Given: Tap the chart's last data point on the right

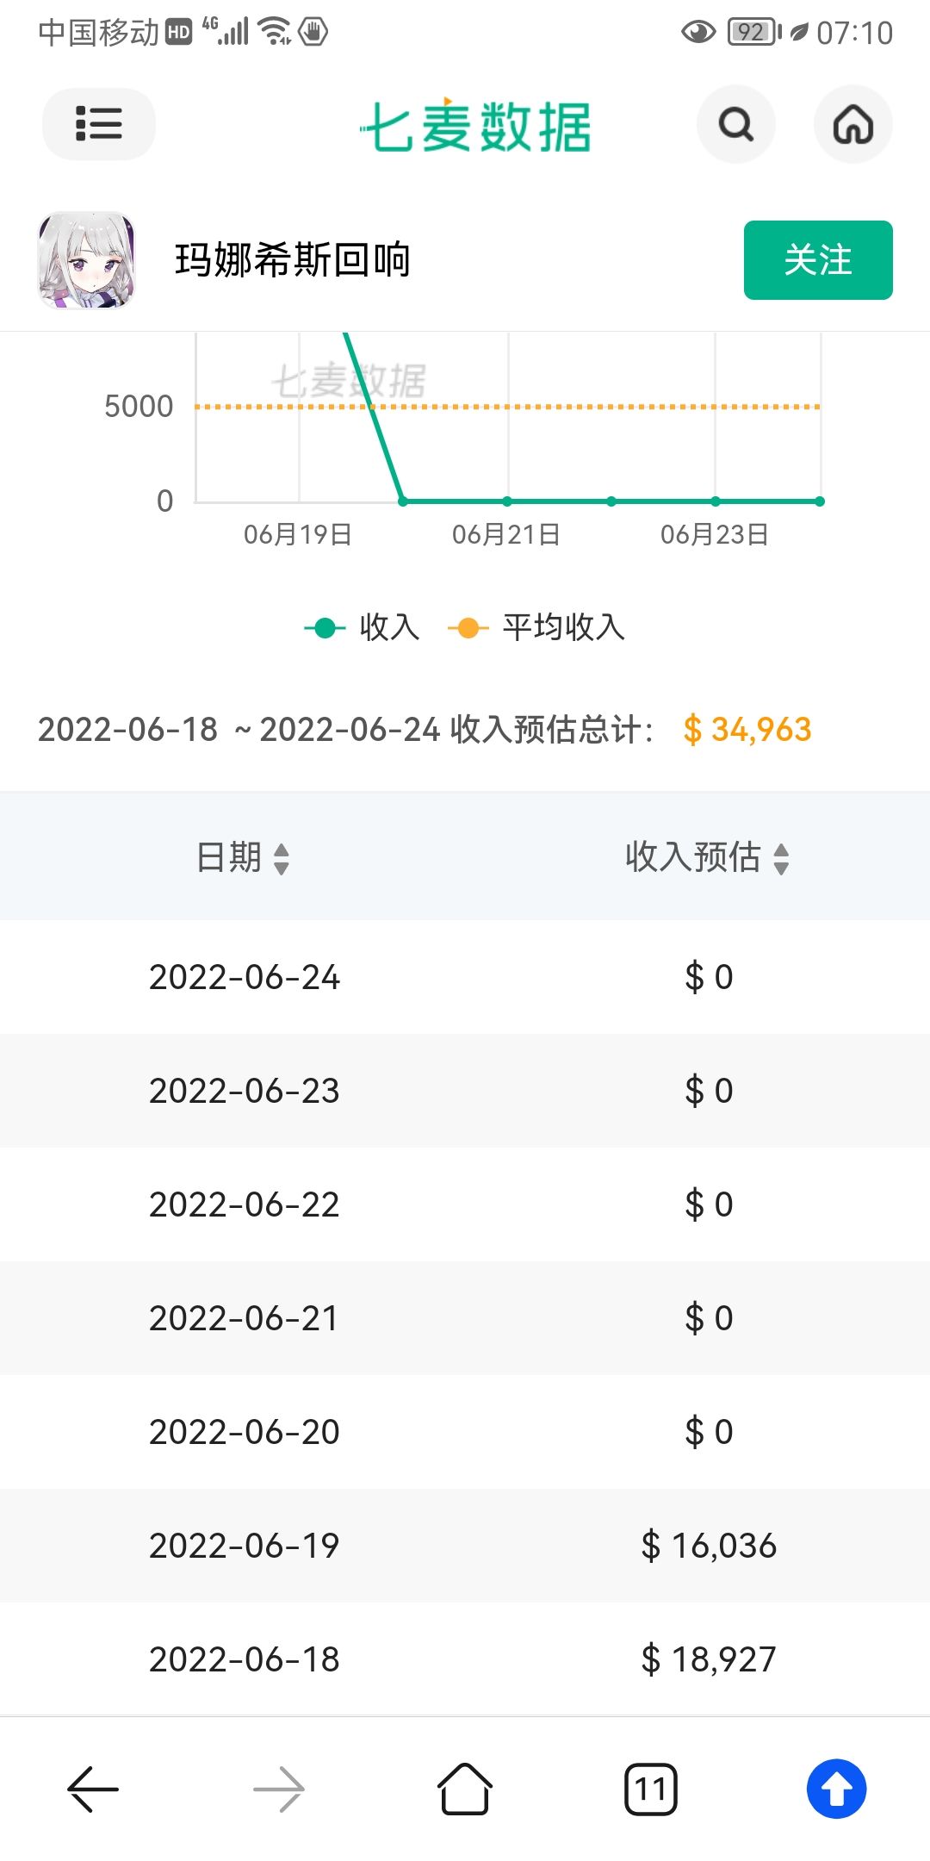Looking at the screenshot, I should coord(820,501).
